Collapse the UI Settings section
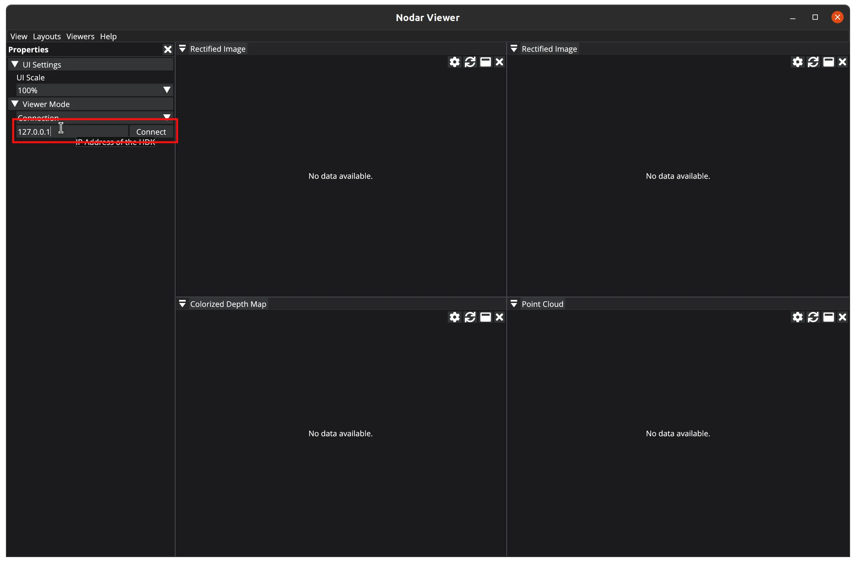The image size is (856, 563). click(x=15, y=65)
